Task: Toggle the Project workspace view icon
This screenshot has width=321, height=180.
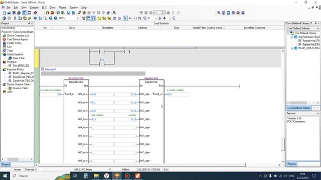Action: point(25,13)
